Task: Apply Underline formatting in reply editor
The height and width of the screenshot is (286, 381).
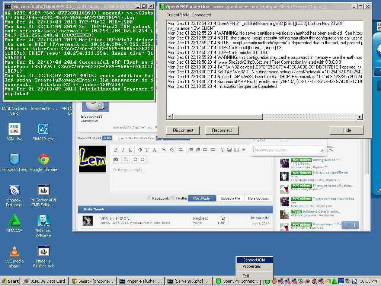Action: [131, 150]
